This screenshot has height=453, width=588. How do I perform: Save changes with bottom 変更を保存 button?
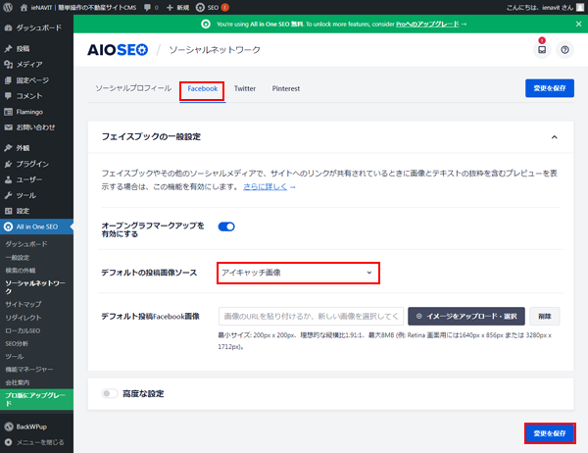coord(550,433)
